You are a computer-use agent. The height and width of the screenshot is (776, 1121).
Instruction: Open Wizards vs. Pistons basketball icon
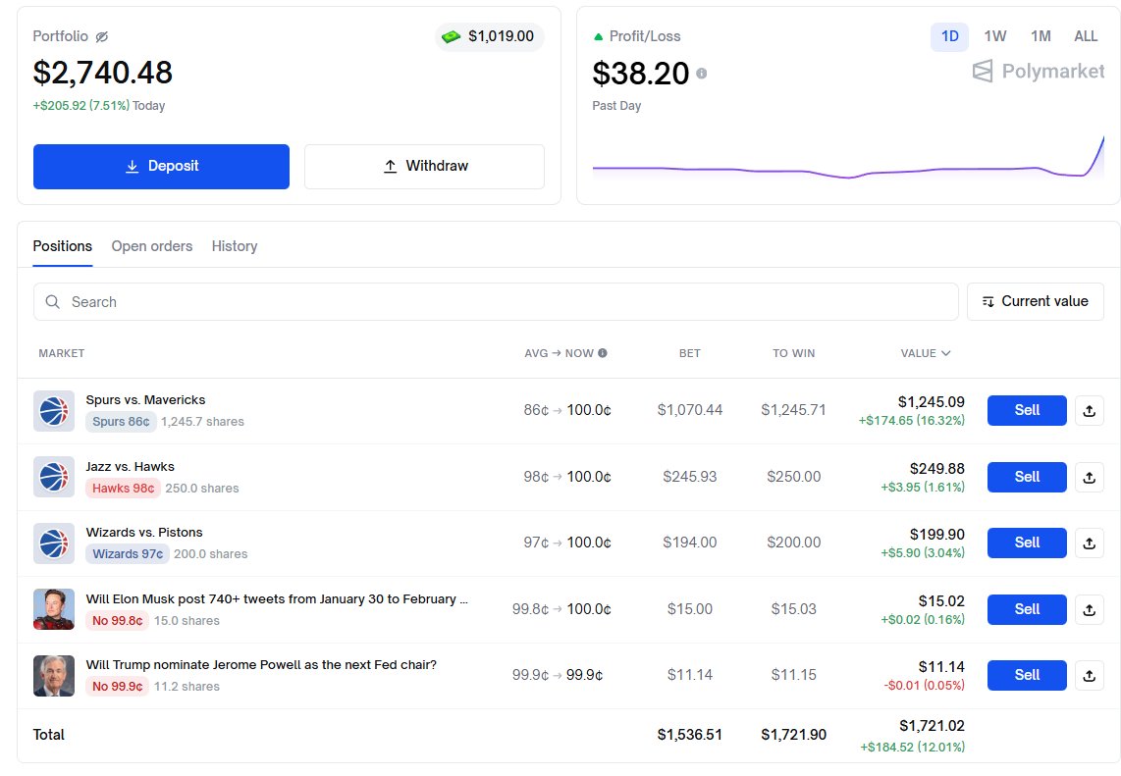coord(54,543)
